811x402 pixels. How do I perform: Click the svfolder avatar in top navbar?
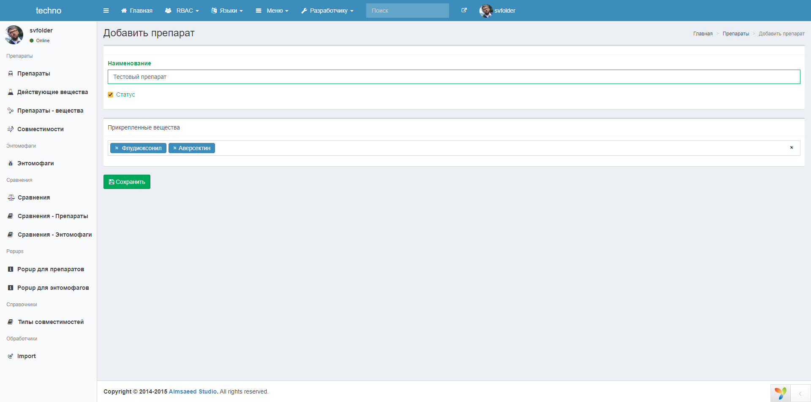[x=486, y=11]
